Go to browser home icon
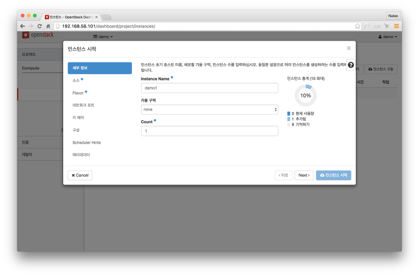 [48, 26]
